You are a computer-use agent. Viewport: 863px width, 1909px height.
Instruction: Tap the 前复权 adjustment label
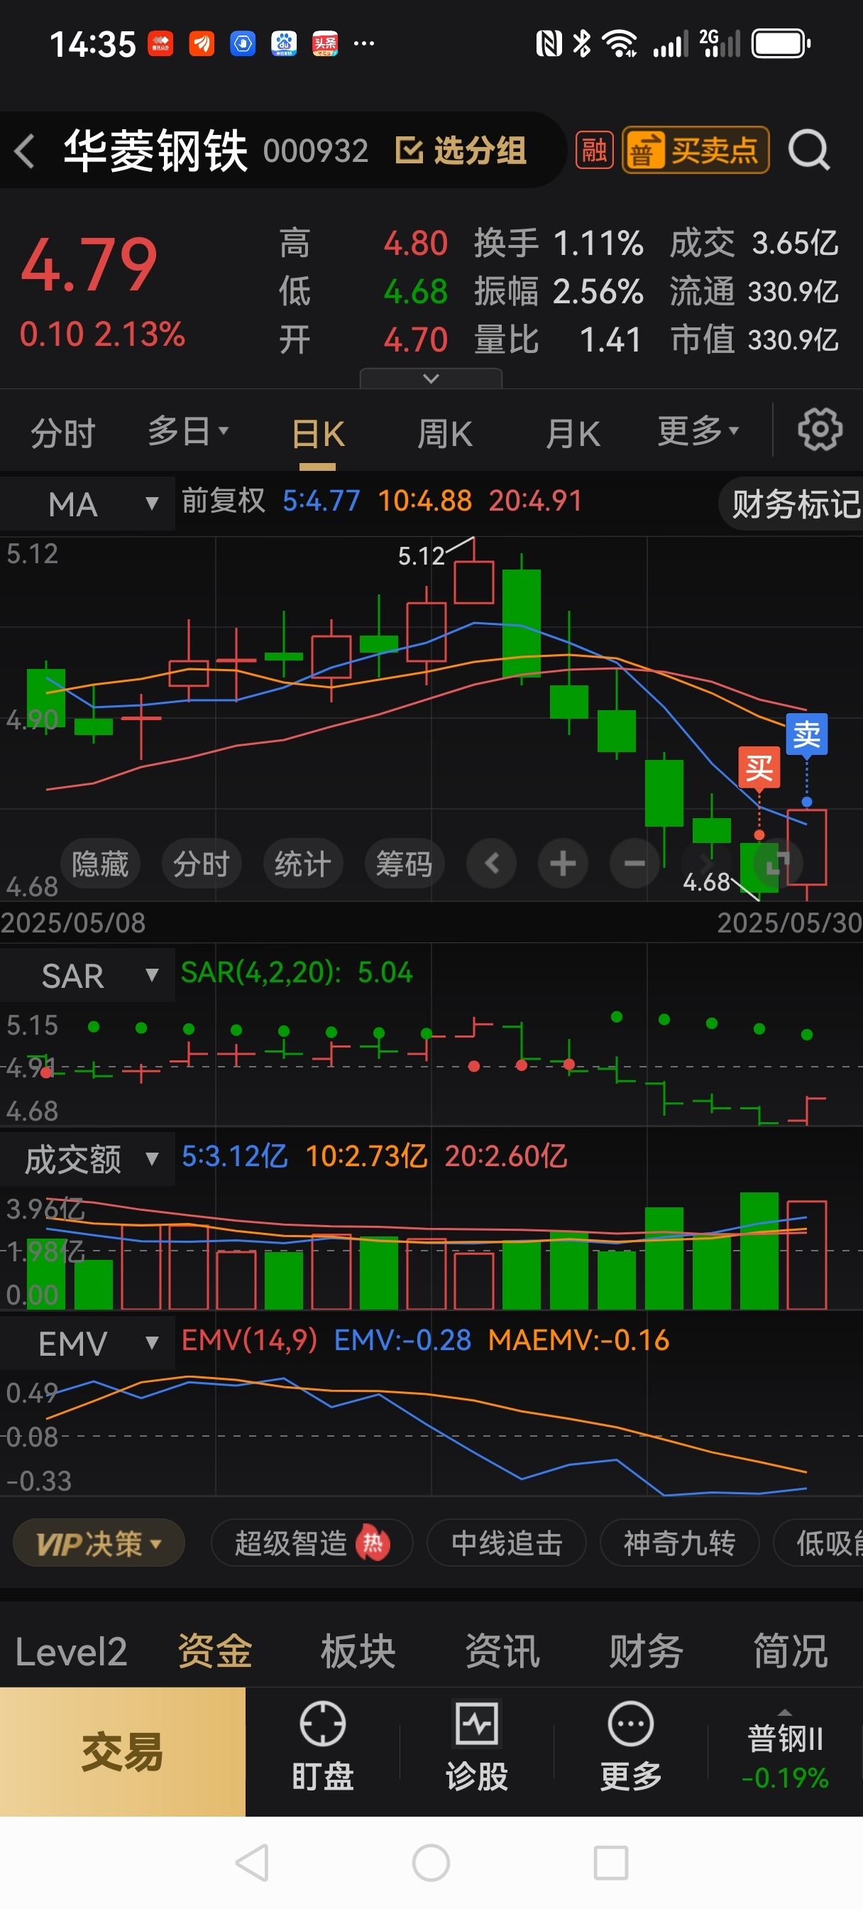[x=223, y=501]
